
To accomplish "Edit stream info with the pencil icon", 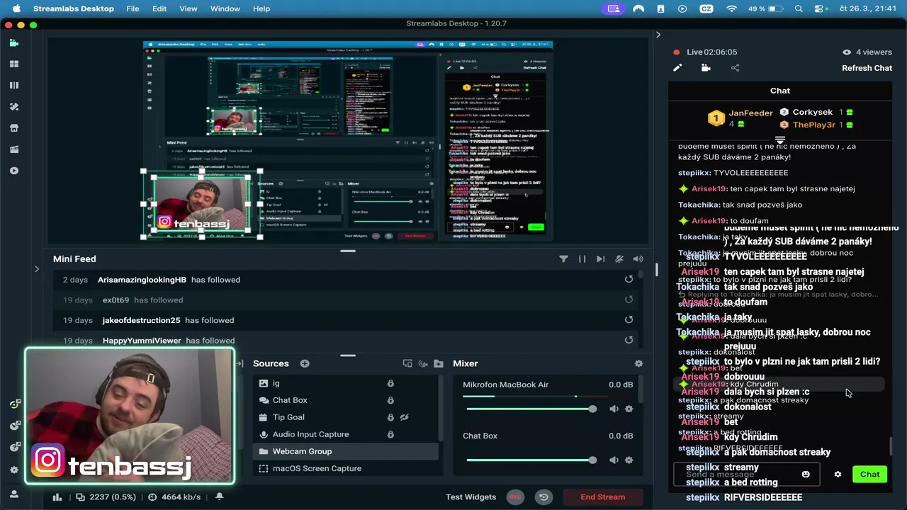I will click(677, 68).
